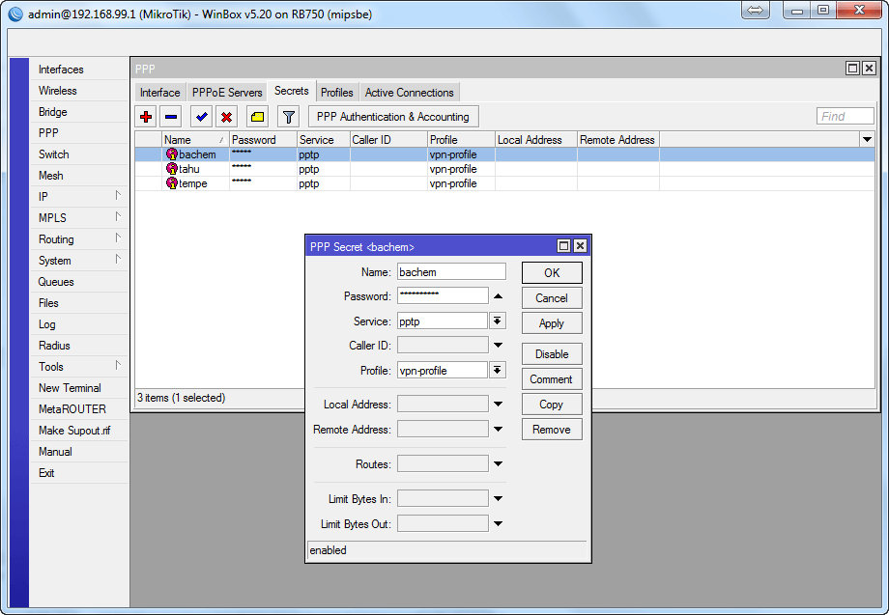Open the columns dropdown in table header
The image size is (889, 615).
[x=867, y=139]
